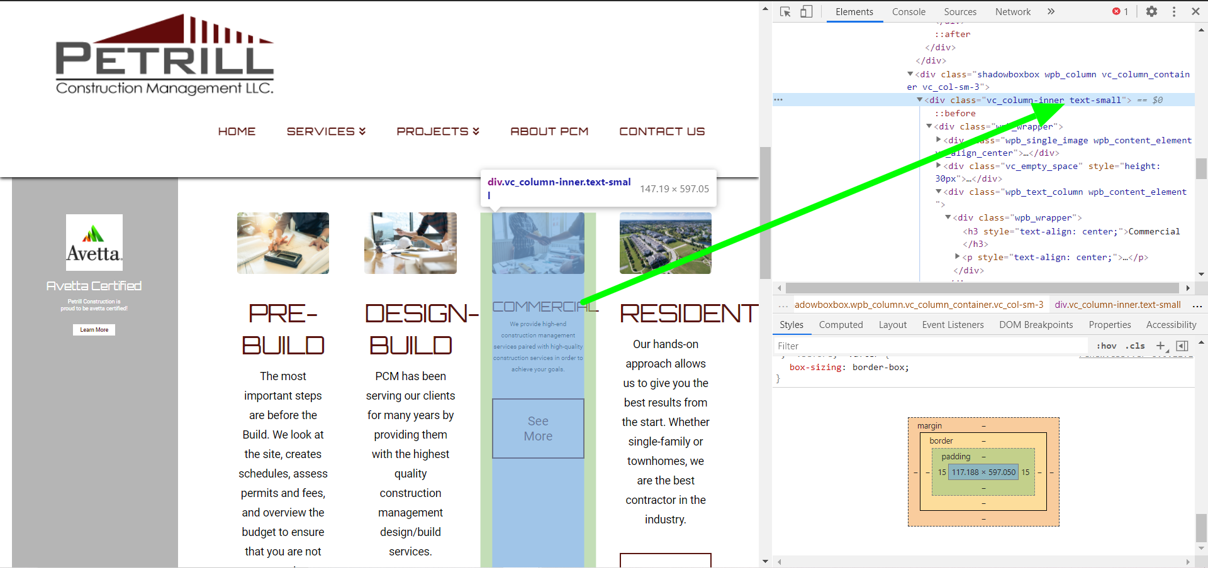Viewport: 1208px width, 568px height.
Task: Select the Elements tab
Action: click(854, 11)
